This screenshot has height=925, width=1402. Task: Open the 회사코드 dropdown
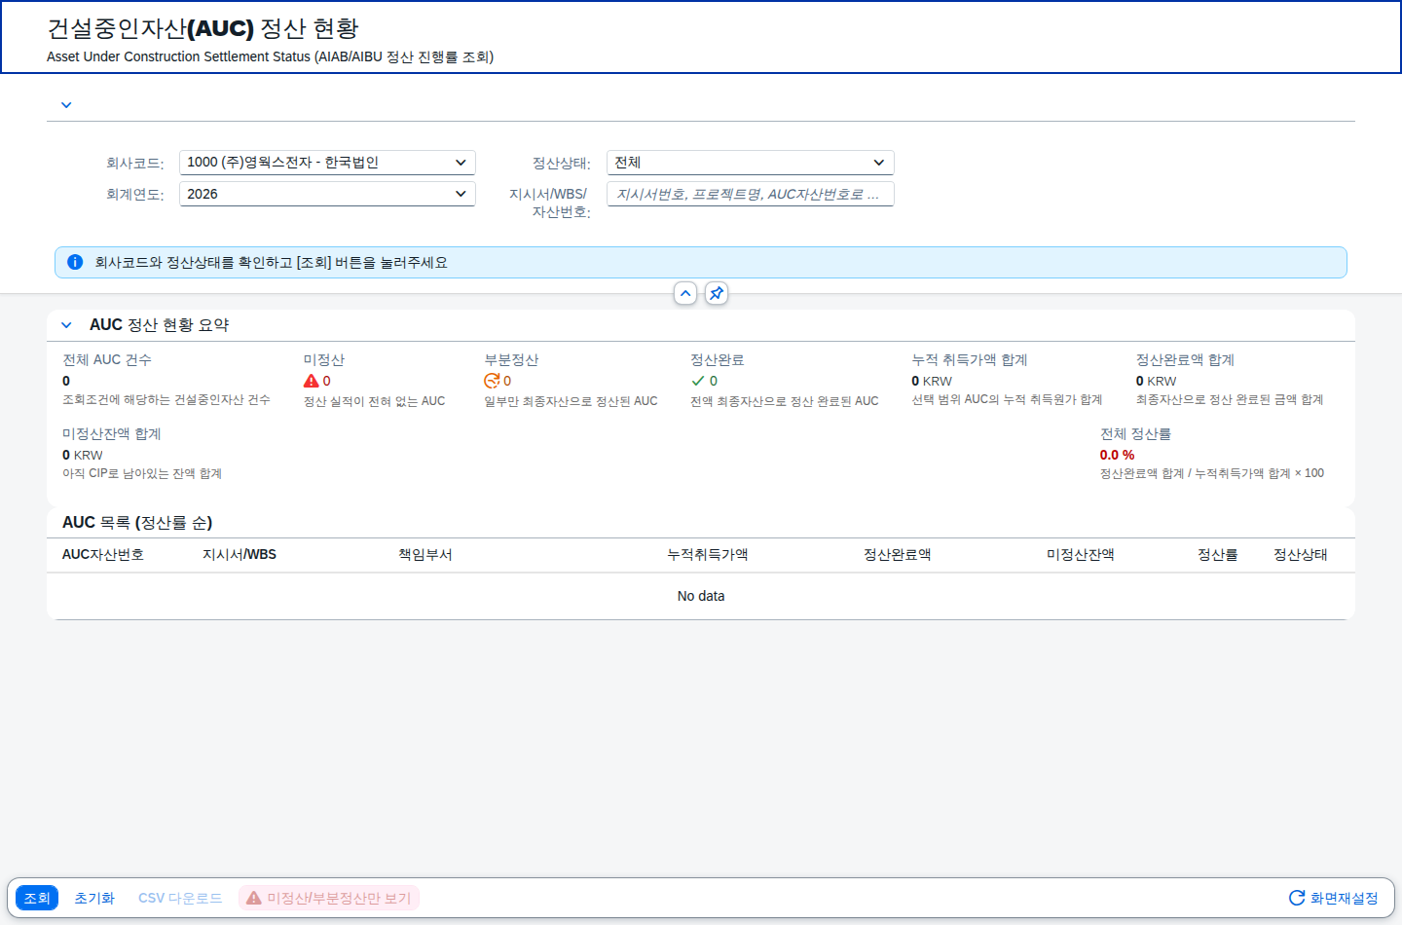point(327,163)
